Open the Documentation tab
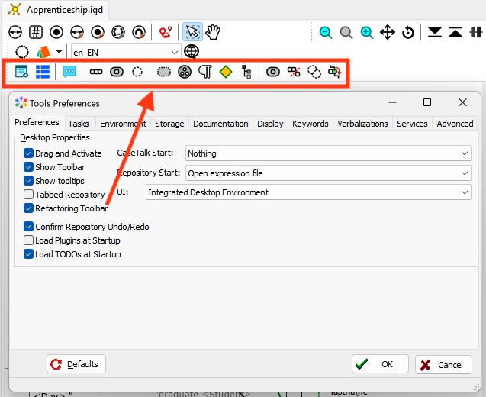 click(x=220, y=124)
